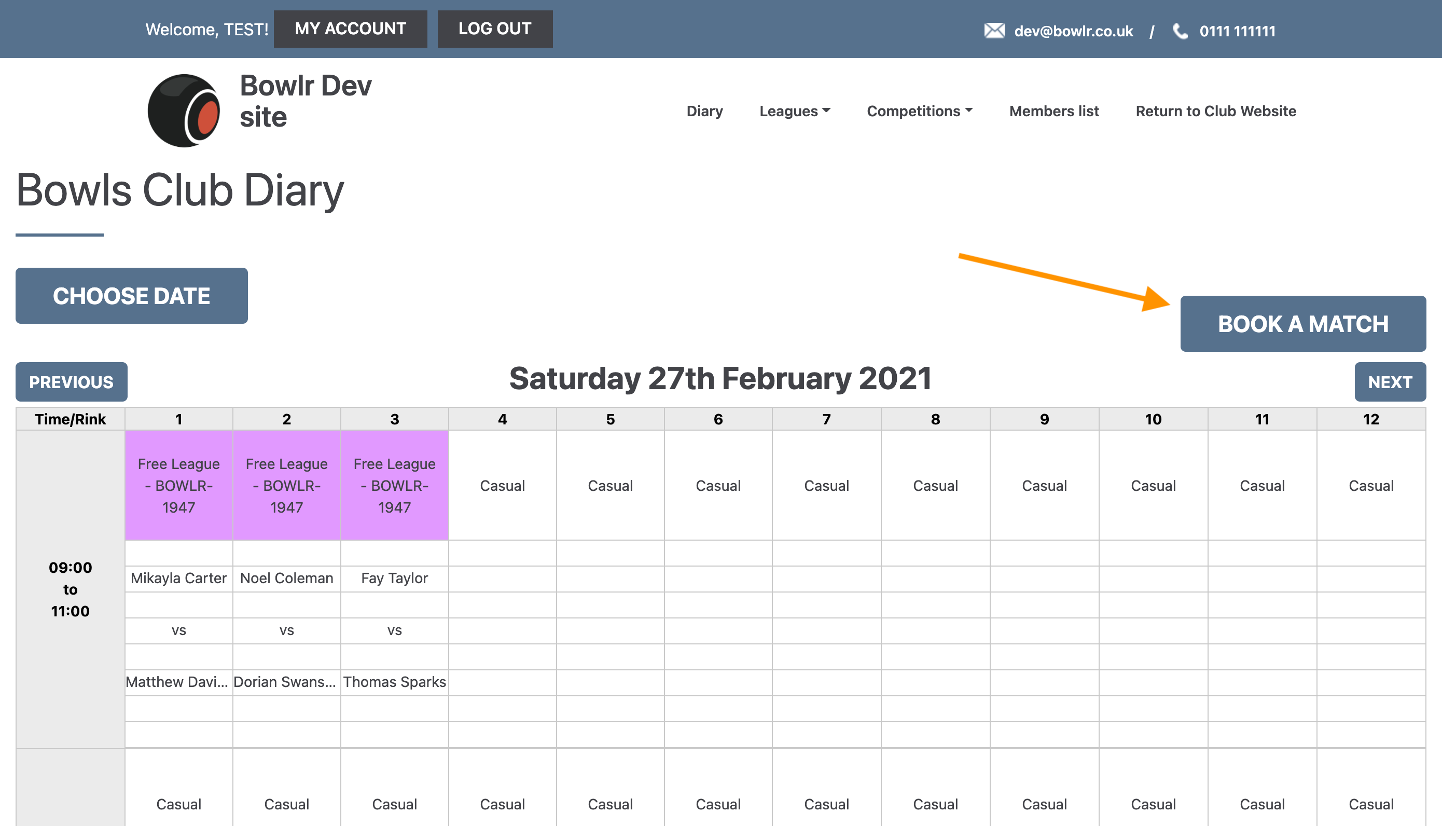Screen dimensions: 1442x826
Task: Select Casual slot on rink 4 at 09:00
Action: (x=502, y=485)
